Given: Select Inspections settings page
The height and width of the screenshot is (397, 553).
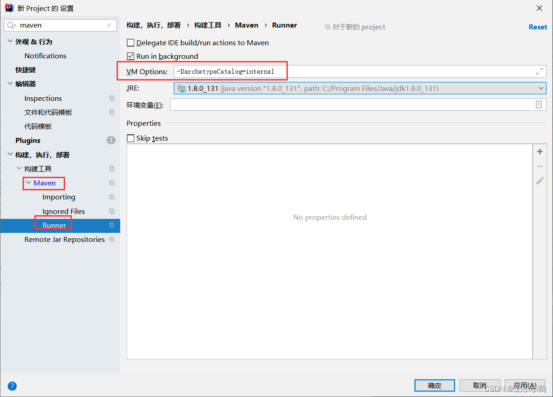Looking at the screenshot, I should [43, 98].
